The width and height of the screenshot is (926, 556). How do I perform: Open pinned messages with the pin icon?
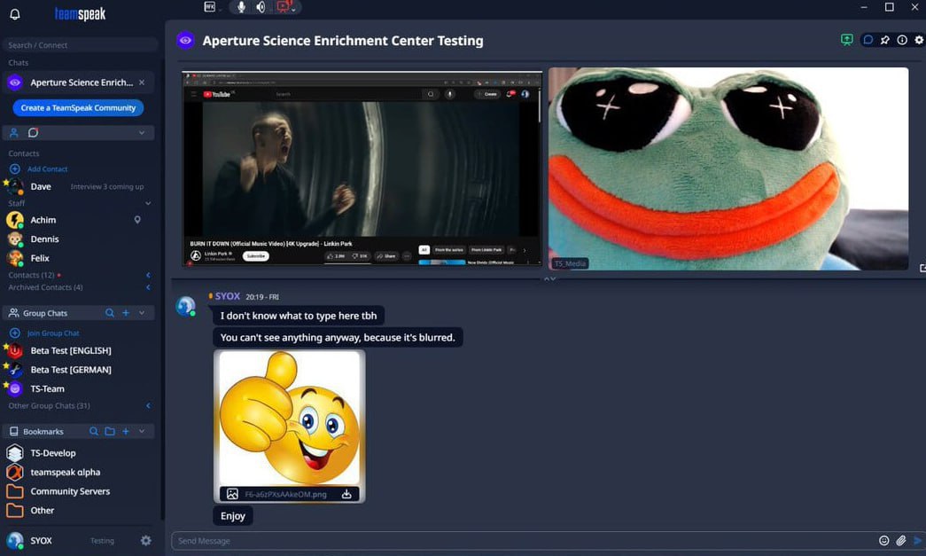pos(885,40)
